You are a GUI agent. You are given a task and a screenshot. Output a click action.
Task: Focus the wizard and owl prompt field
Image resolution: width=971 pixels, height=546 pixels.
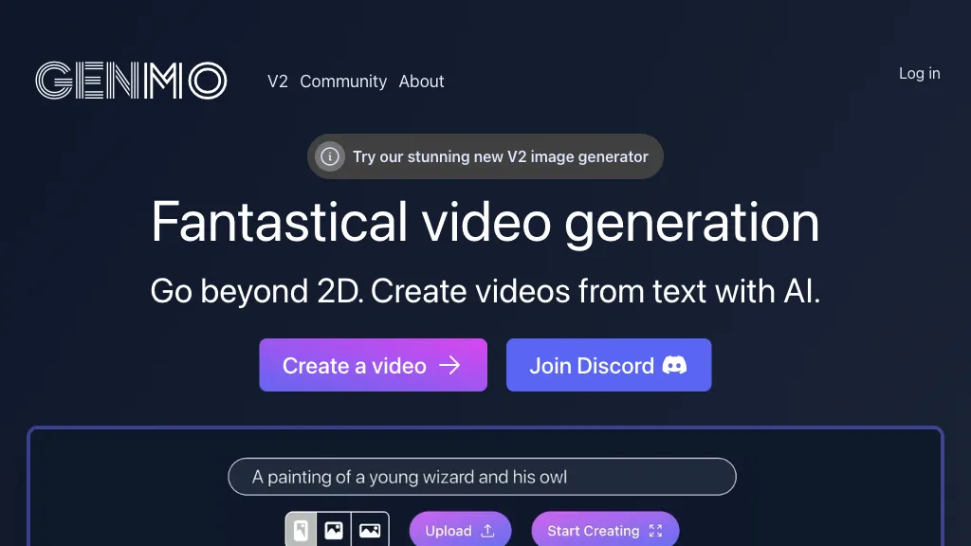pos(482,477)
